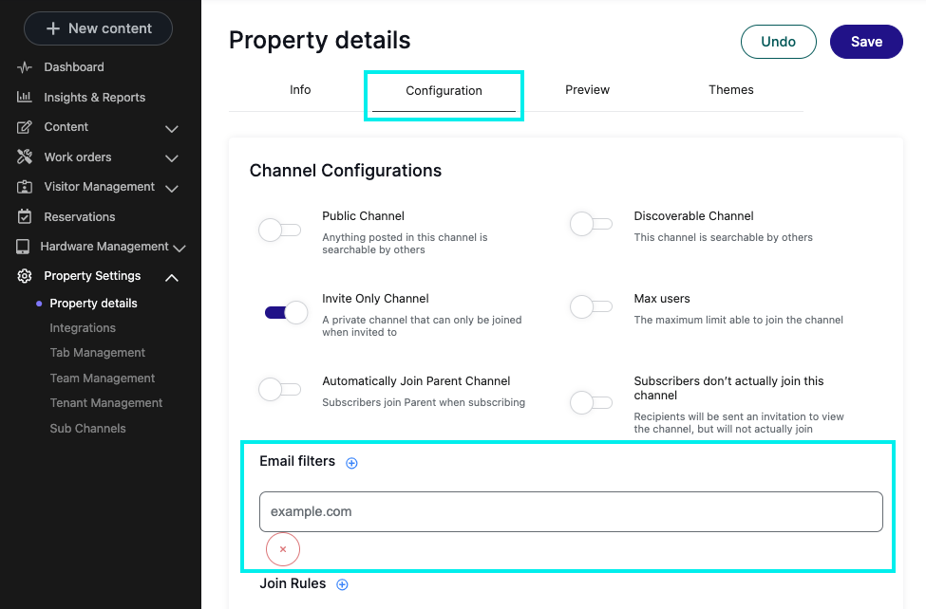Toggle Subscribers don't actually join switch
926x609 pixels.
(591, 402)
